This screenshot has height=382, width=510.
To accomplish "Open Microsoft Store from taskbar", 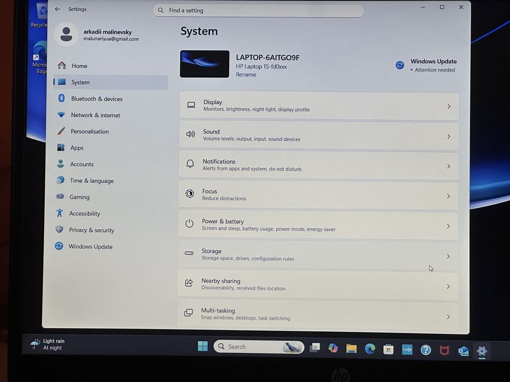I will click(388, 349).
